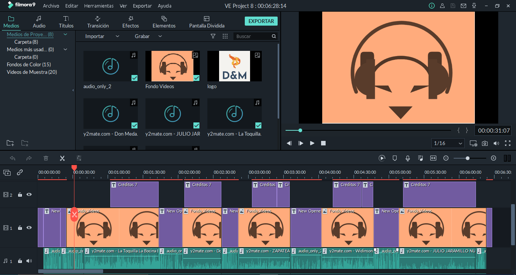Image resolution: width=516 pixels, height=275 pixels.
Task: Click the play frame-by-frame button
Action: [301, 143]
